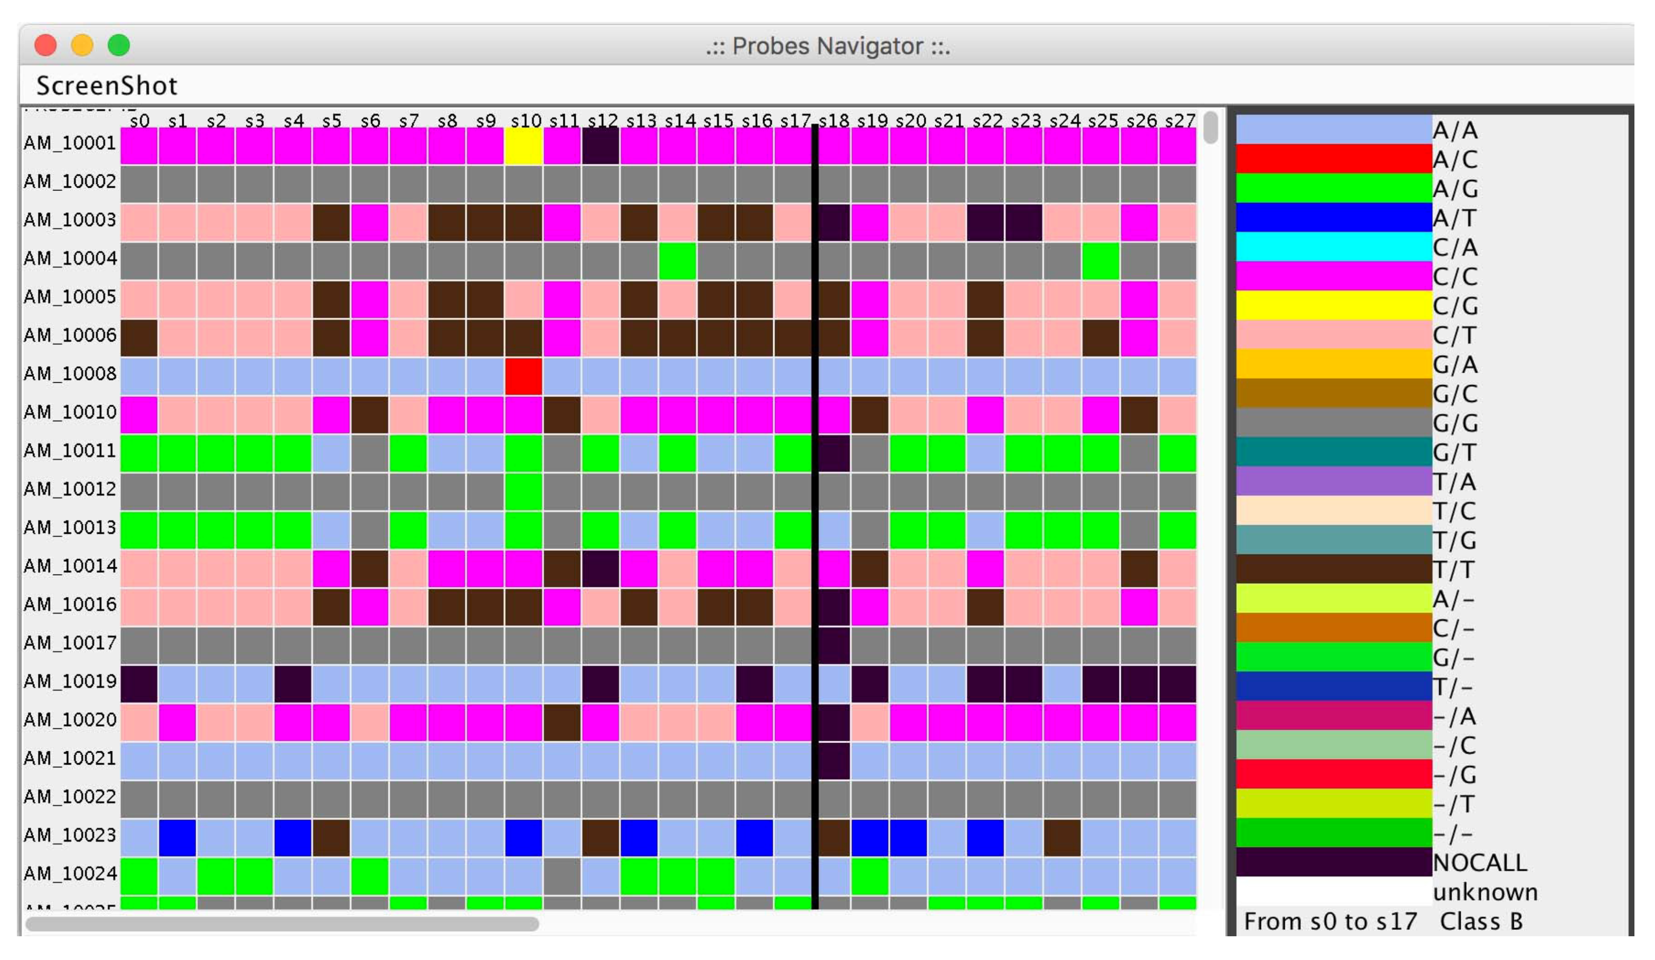Click the red cell in AM_10008 row
1655x960 pixels.
click(x=523, y=375)
